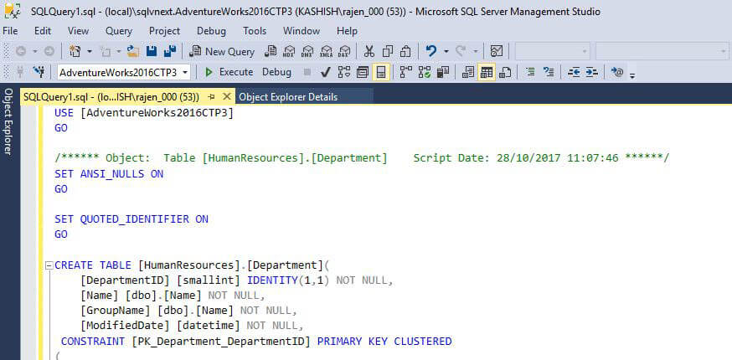The width and height of the screenshot is (732, 360).
Task: Open the Navigate Backward dropdown arrow
Action: [x=34, y=51]
